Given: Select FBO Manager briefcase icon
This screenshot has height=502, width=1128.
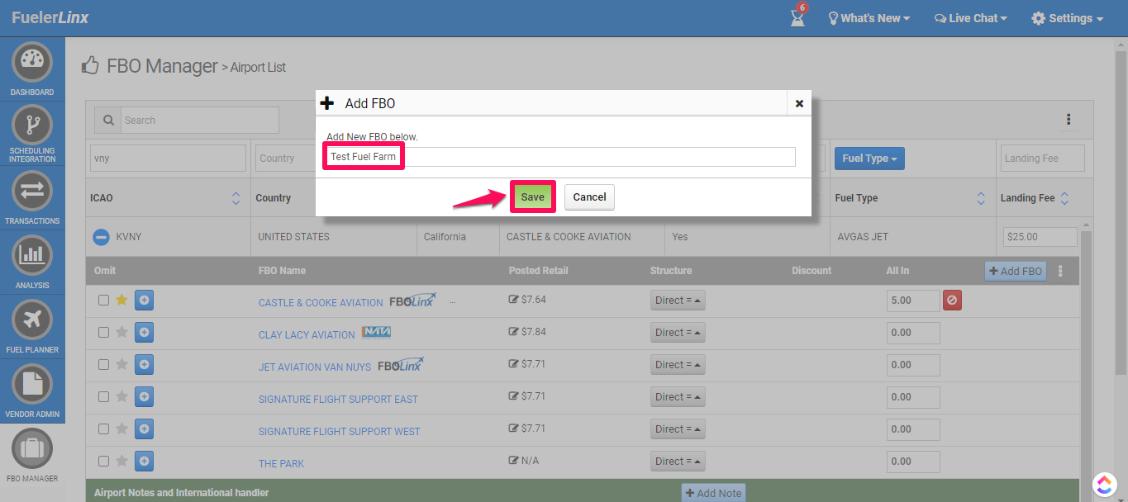Looking at the screenshot, I should pos(32,448).
